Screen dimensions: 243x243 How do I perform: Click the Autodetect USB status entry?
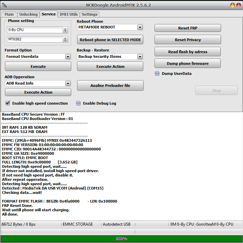point(116,224)
